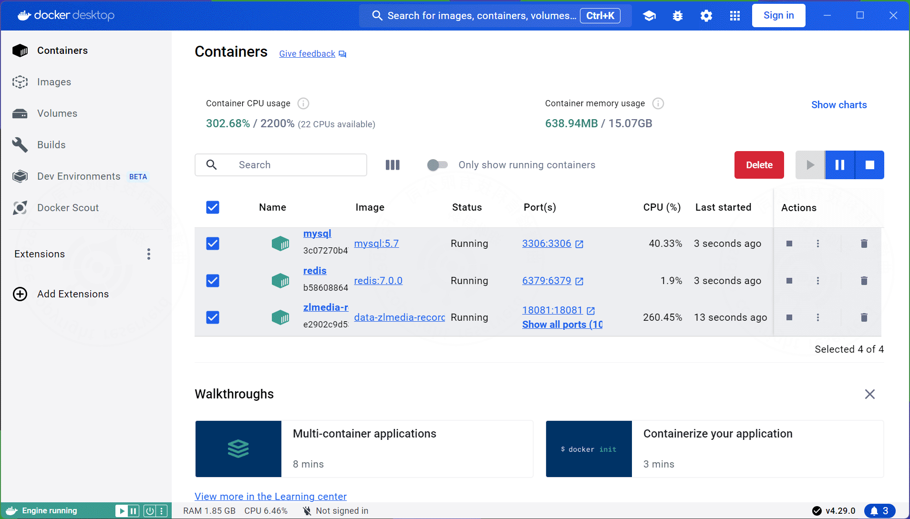Image resolution: width=910 pixels, height=519 pixels.
Task: Open the Give feedback link
Action: pyautogui.click(x=307, y=54)
